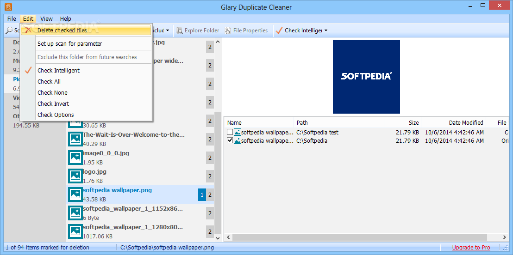Click file icon in C:\Softpedia row
513x255 pixels.
point(238,141)
